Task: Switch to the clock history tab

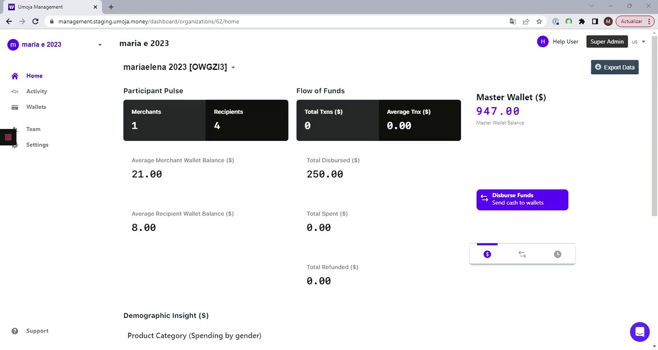Action: pos(557,254)
